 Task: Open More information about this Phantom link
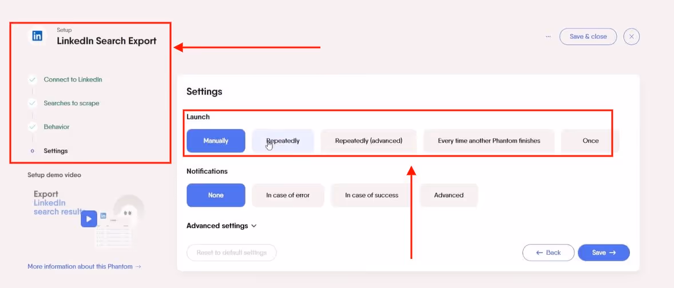(84, 266)
